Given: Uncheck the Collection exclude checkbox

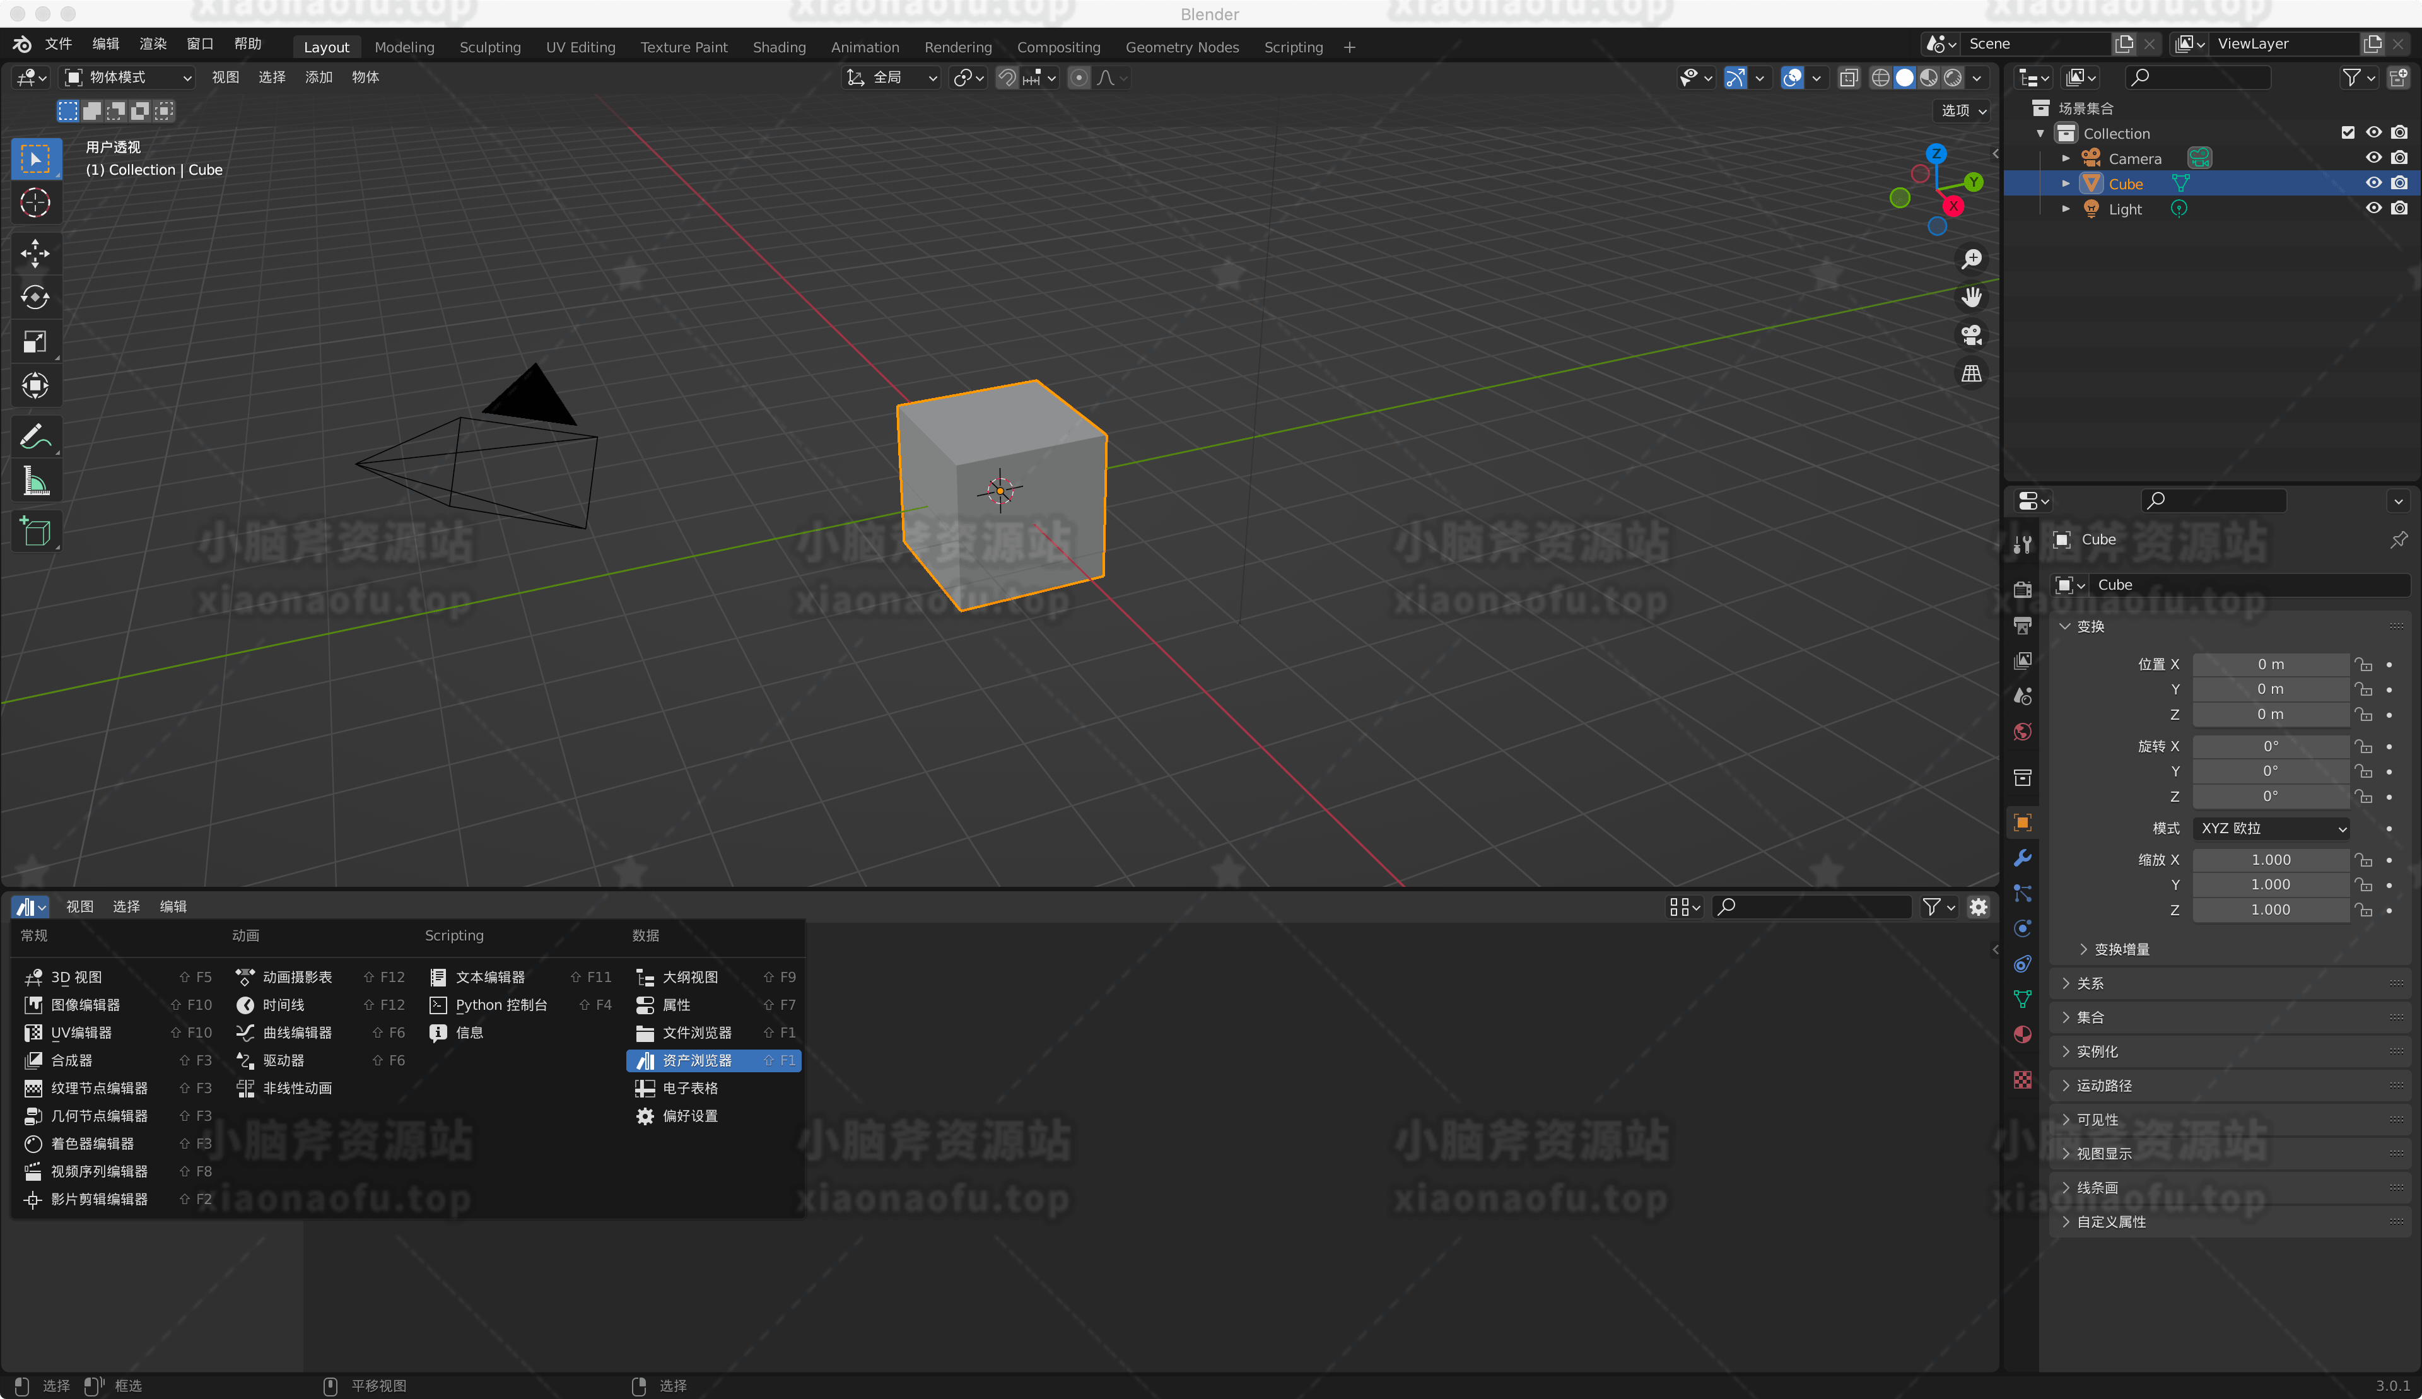Looking at the screenshot, I should [x=2348, y=132].
